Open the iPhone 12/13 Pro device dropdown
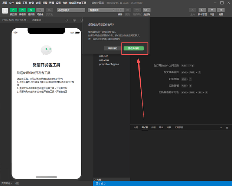The height and width of the screenshot is (186, 232). pyautogui.click(x=15, y=20)
